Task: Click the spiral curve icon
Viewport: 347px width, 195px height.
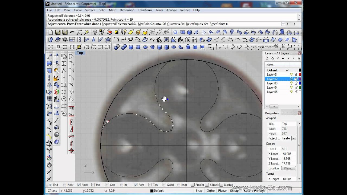Action: [x=166, y=32]
